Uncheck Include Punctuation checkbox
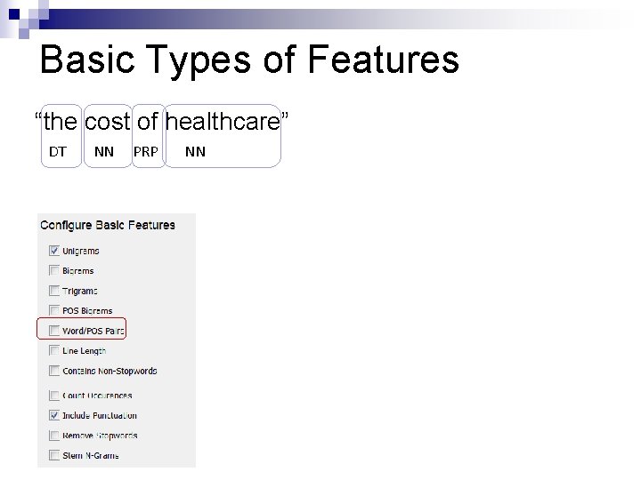The height and width of the screenshot is (480, 641). pyautogui.click(x=54, y=415)
